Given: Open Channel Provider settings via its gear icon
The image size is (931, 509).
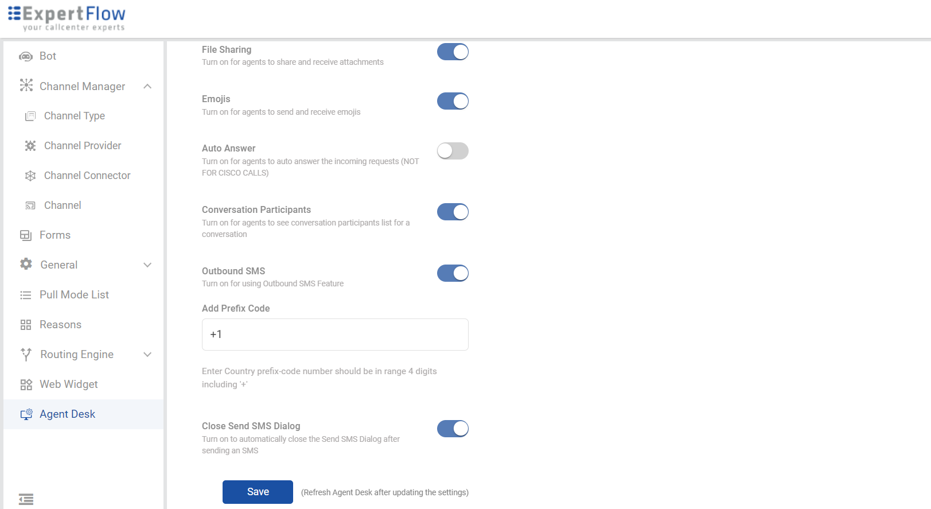Looking at the screenshot, I should pos(30,145).
